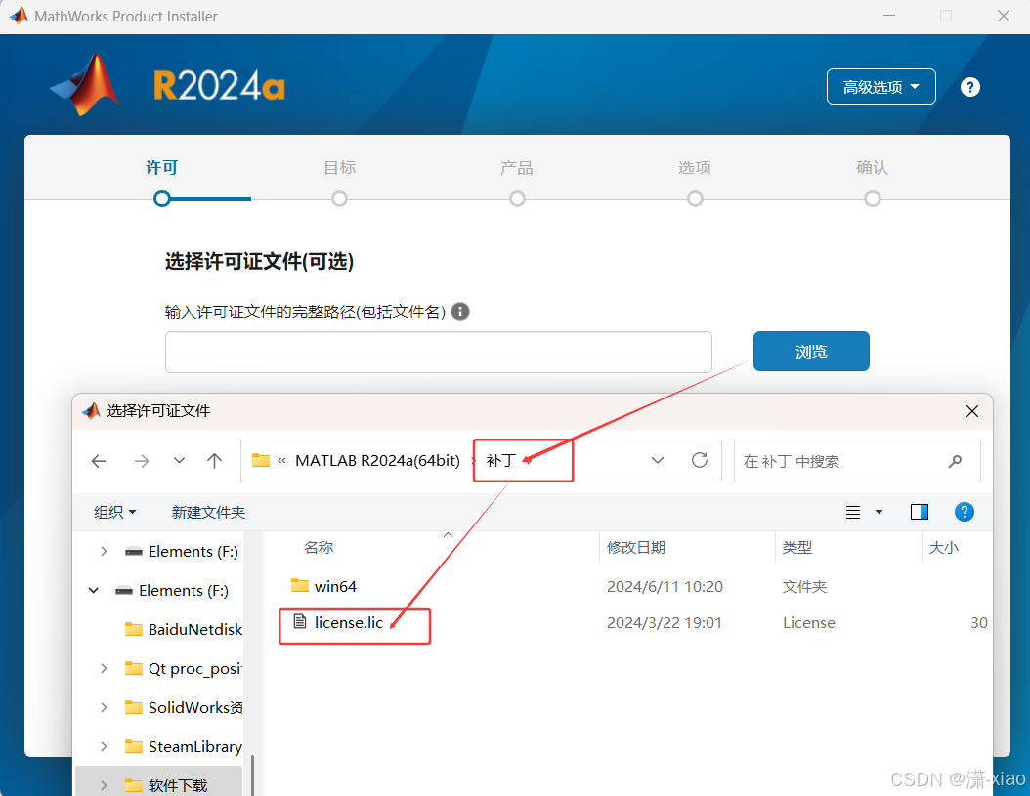Open the help question mark in installer header
1030x796 pixels.
tap(969, 87)
